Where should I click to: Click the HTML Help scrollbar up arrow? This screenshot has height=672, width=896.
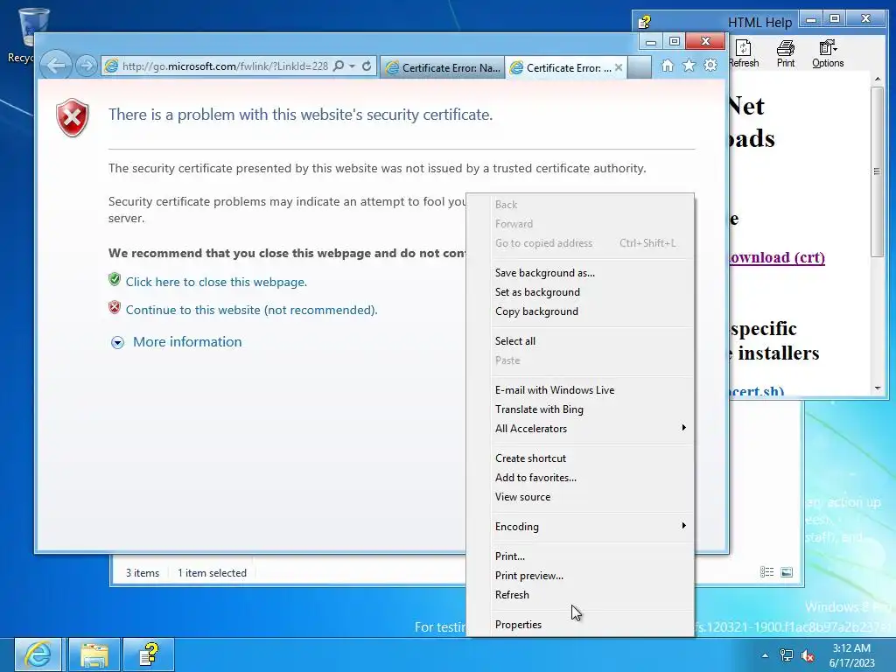pyautogui.click(x=877, y=78)
